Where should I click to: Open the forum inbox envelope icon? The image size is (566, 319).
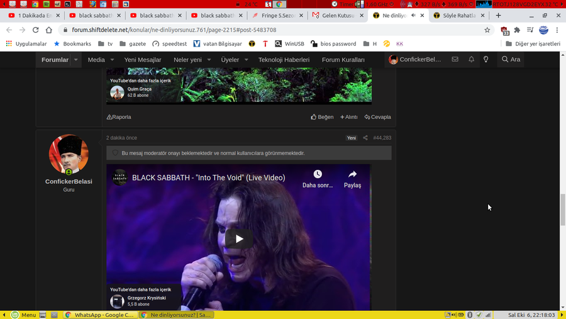click(x=455, y=59)
